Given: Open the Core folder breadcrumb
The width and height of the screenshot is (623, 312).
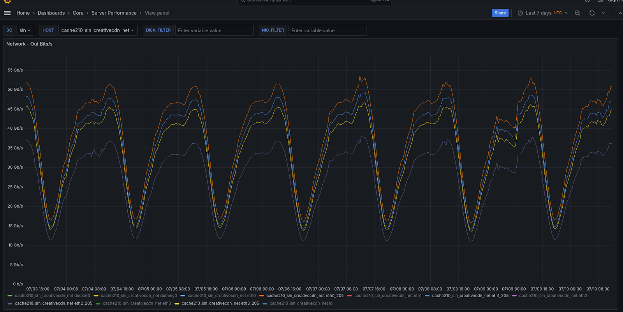Looking at the screenshot, I should click(x=78, y=13).
